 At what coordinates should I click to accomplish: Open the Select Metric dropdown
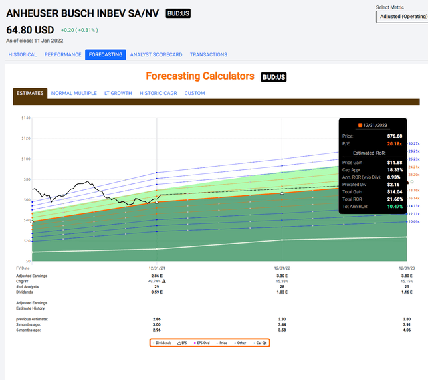coord(402,17)
